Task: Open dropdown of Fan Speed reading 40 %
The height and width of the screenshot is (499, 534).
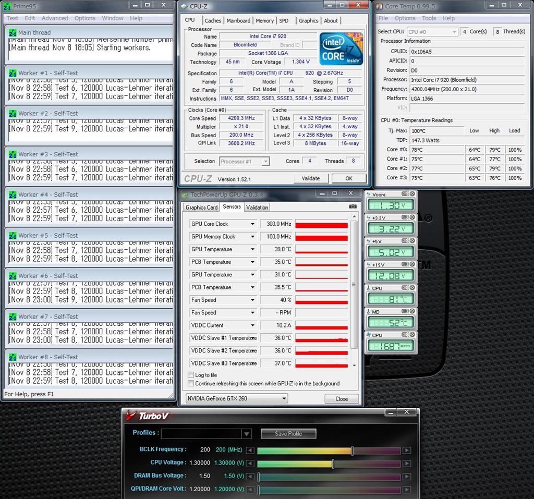Action: (253, 300)
